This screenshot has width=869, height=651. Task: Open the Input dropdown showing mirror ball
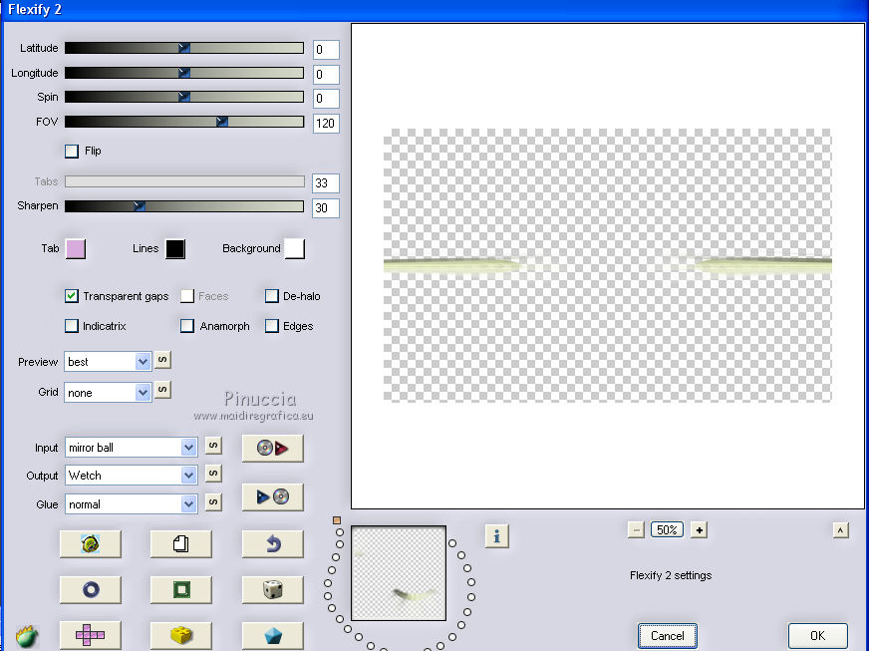point(131,448)
